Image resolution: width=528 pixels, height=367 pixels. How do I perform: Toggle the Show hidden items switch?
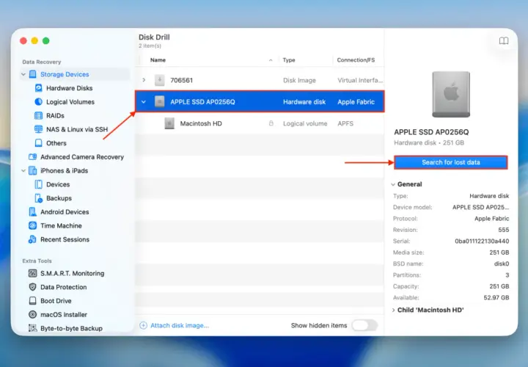point(364,325)
